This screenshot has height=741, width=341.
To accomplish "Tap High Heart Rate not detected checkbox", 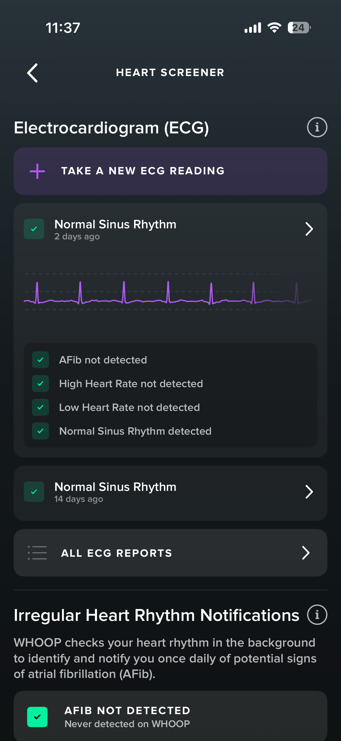I will point(40,383).
